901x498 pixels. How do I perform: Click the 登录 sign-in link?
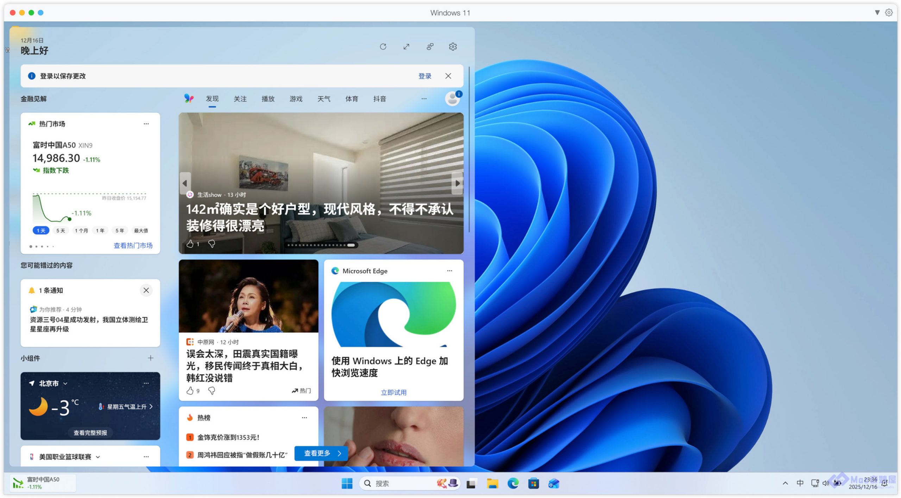click(424, 76)
